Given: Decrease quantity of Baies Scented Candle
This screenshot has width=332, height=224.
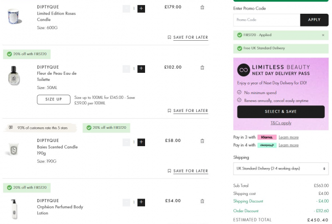Looking at the screenshot, I should pyautogui.click(x=126, y=142).
